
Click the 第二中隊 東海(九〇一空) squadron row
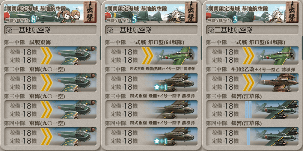point(50,82)
